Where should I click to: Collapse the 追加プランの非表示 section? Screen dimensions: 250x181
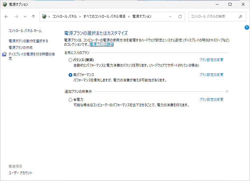(227, 91)
